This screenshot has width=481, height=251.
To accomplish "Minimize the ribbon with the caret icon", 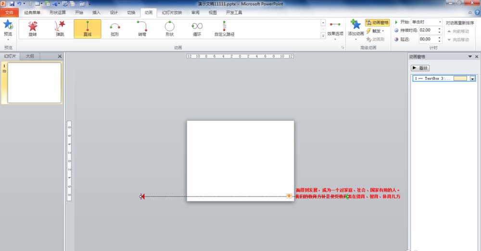I will (470, 13).
